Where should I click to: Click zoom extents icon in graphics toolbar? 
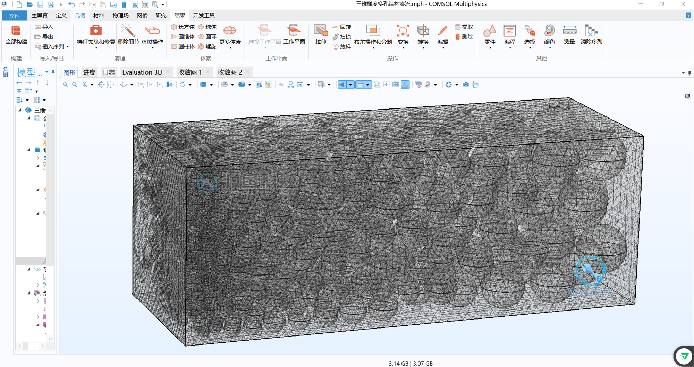point(101,85)
